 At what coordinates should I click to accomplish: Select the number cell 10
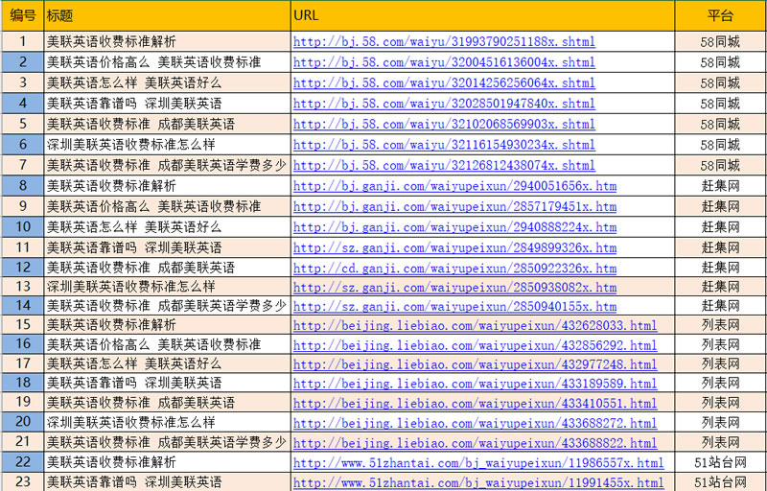click(x=23, y=227)
